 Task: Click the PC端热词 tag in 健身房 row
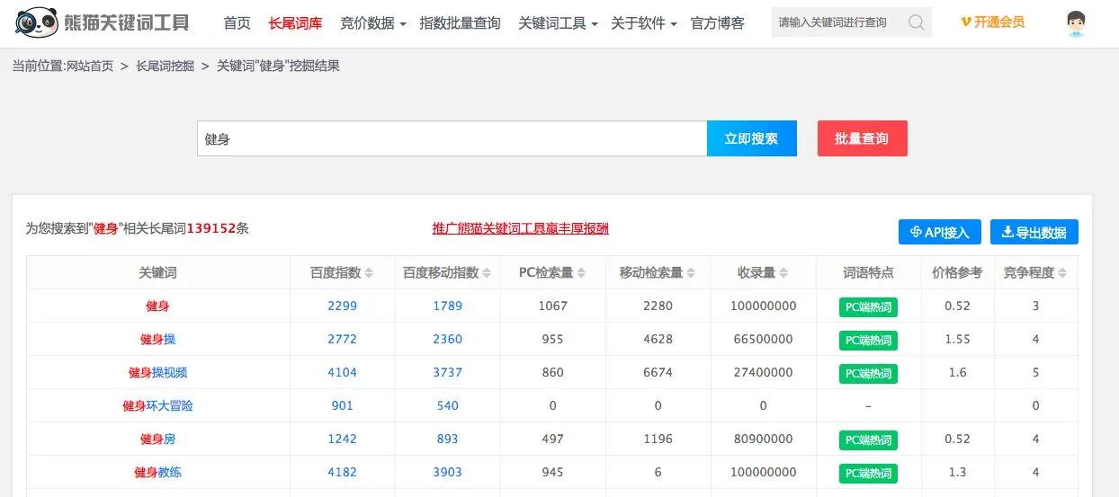pyautogui.click(x=868, y=439)
